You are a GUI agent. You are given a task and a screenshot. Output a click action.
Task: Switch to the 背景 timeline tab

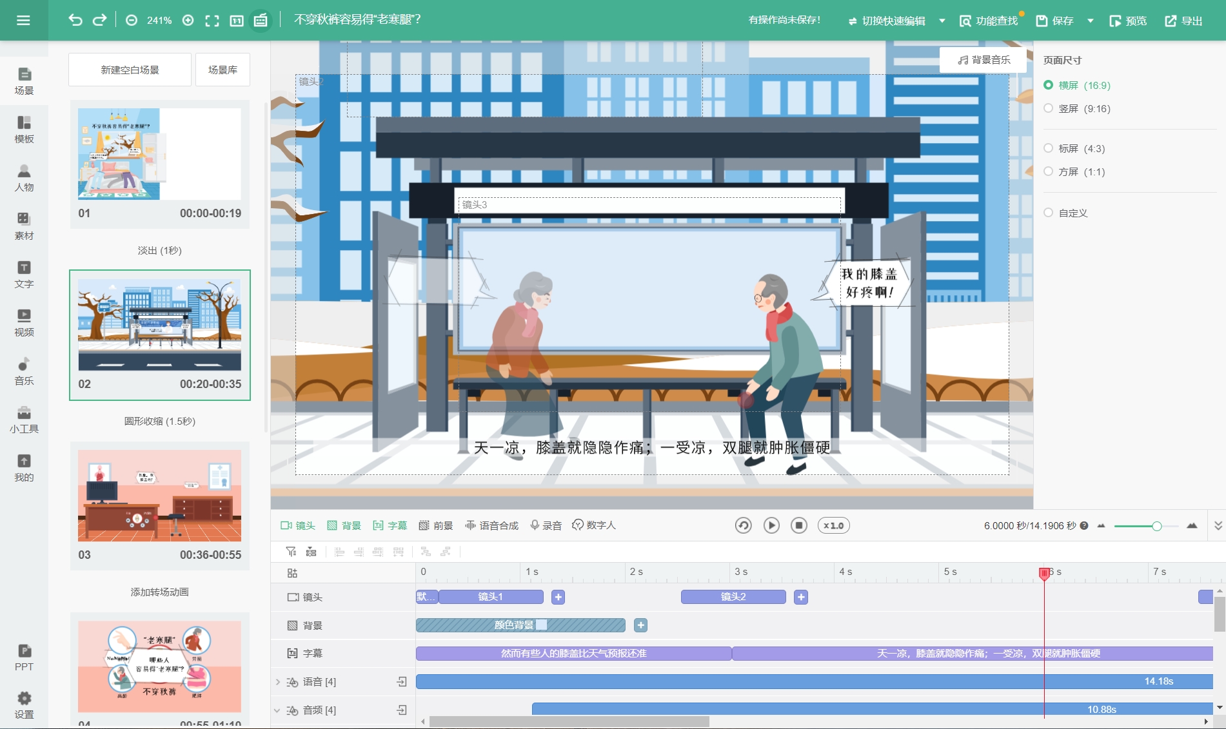344,526
